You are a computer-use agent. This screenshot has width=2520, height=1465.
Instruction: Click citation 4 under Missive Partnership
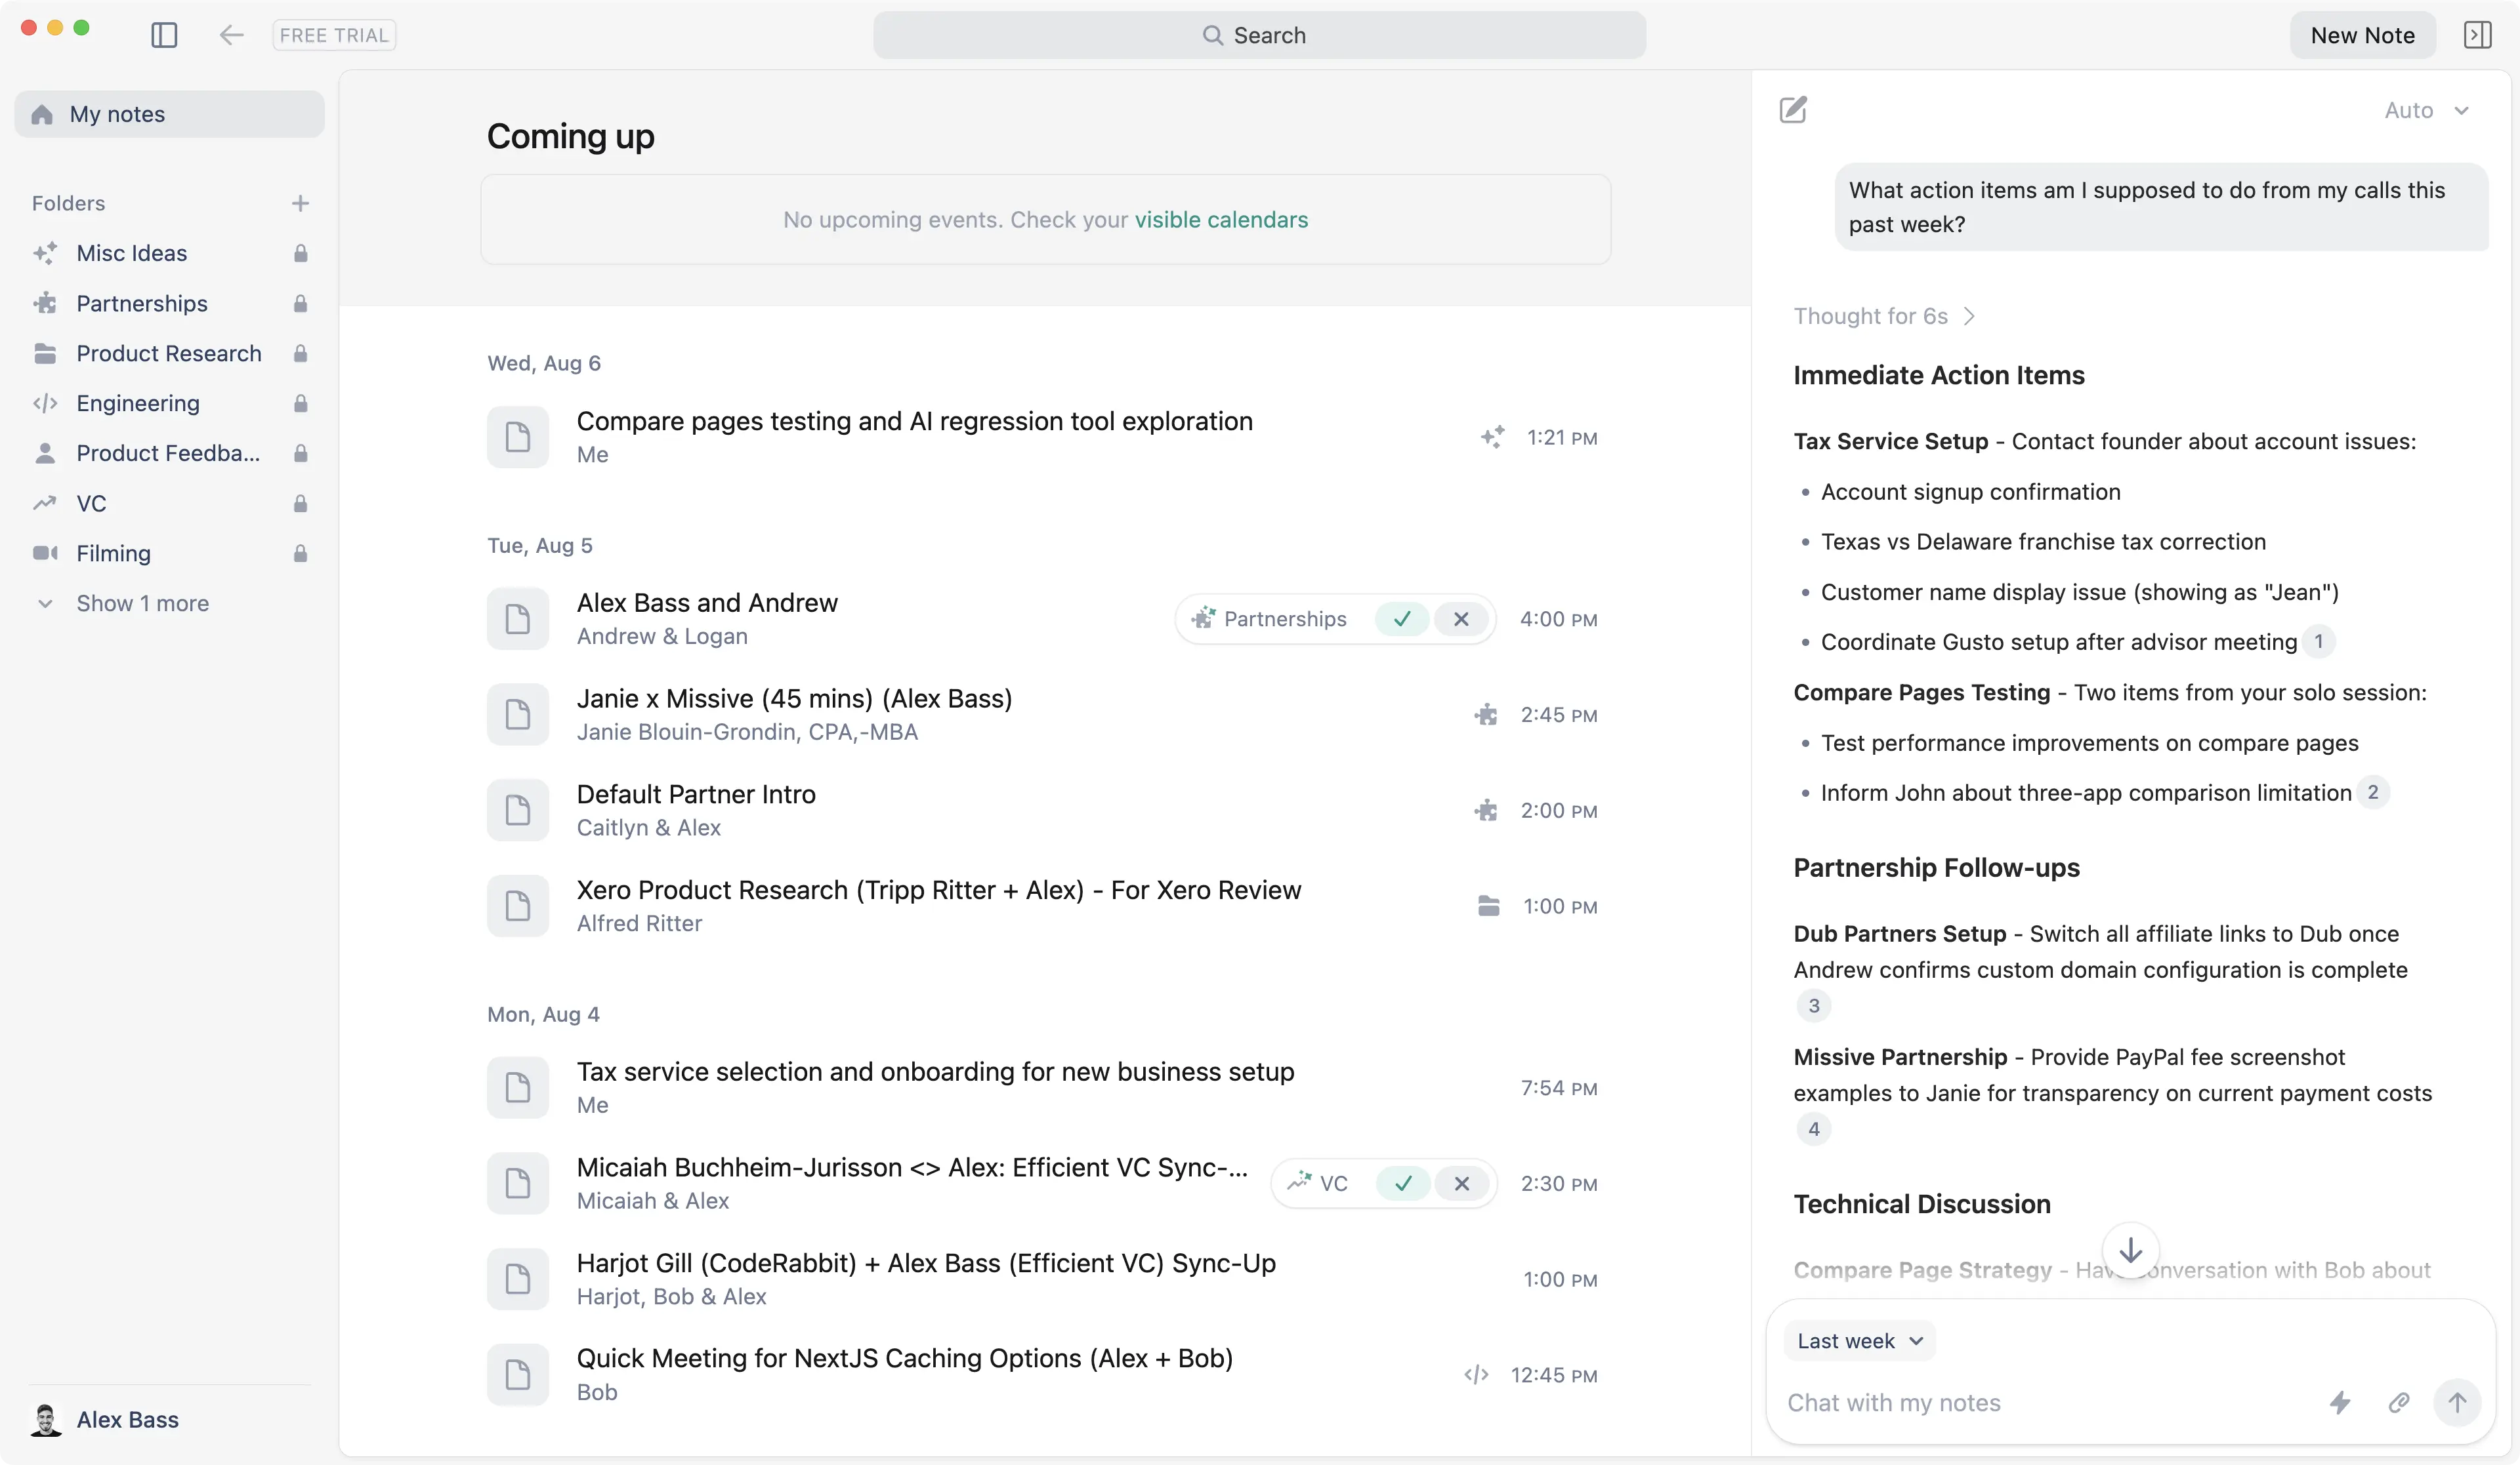click(1813, 1129)
